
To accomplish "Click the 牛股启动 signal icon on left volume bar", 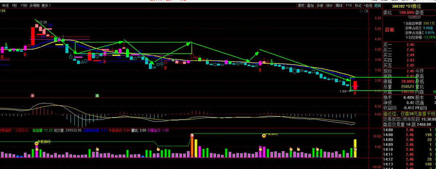I will 36,144.
